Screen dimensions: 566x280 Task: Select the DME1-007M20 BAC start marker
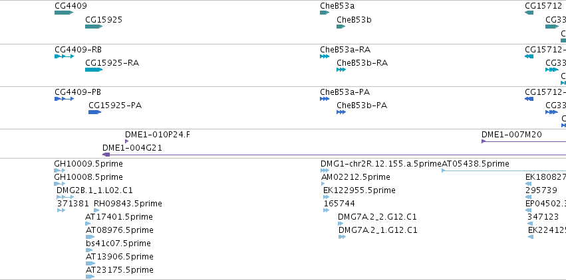click(484, 141)
